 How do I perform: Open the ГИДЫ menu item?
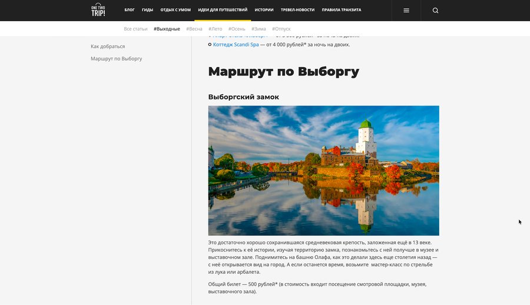point(147,10)
